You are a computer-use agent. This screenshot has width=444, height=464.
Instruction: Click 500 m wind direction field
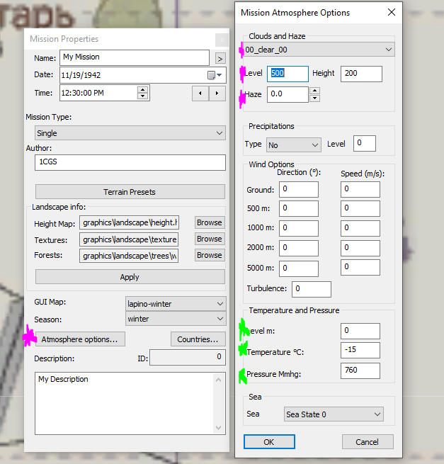299,208
